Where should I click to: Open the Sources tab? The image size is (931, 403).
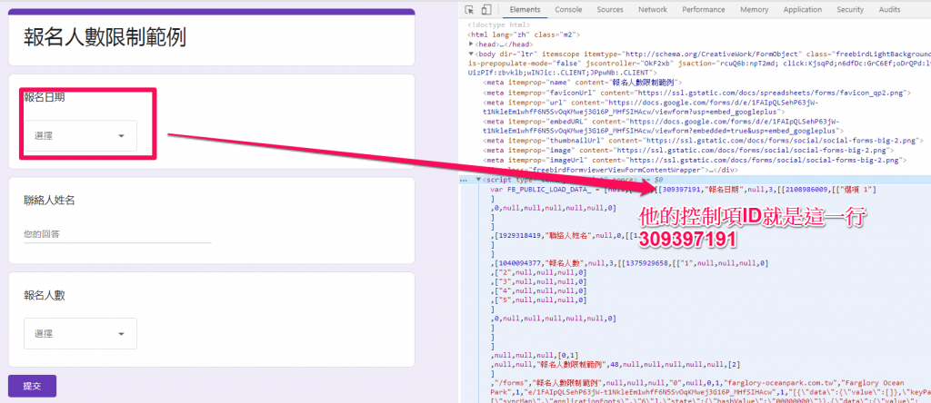610,9
